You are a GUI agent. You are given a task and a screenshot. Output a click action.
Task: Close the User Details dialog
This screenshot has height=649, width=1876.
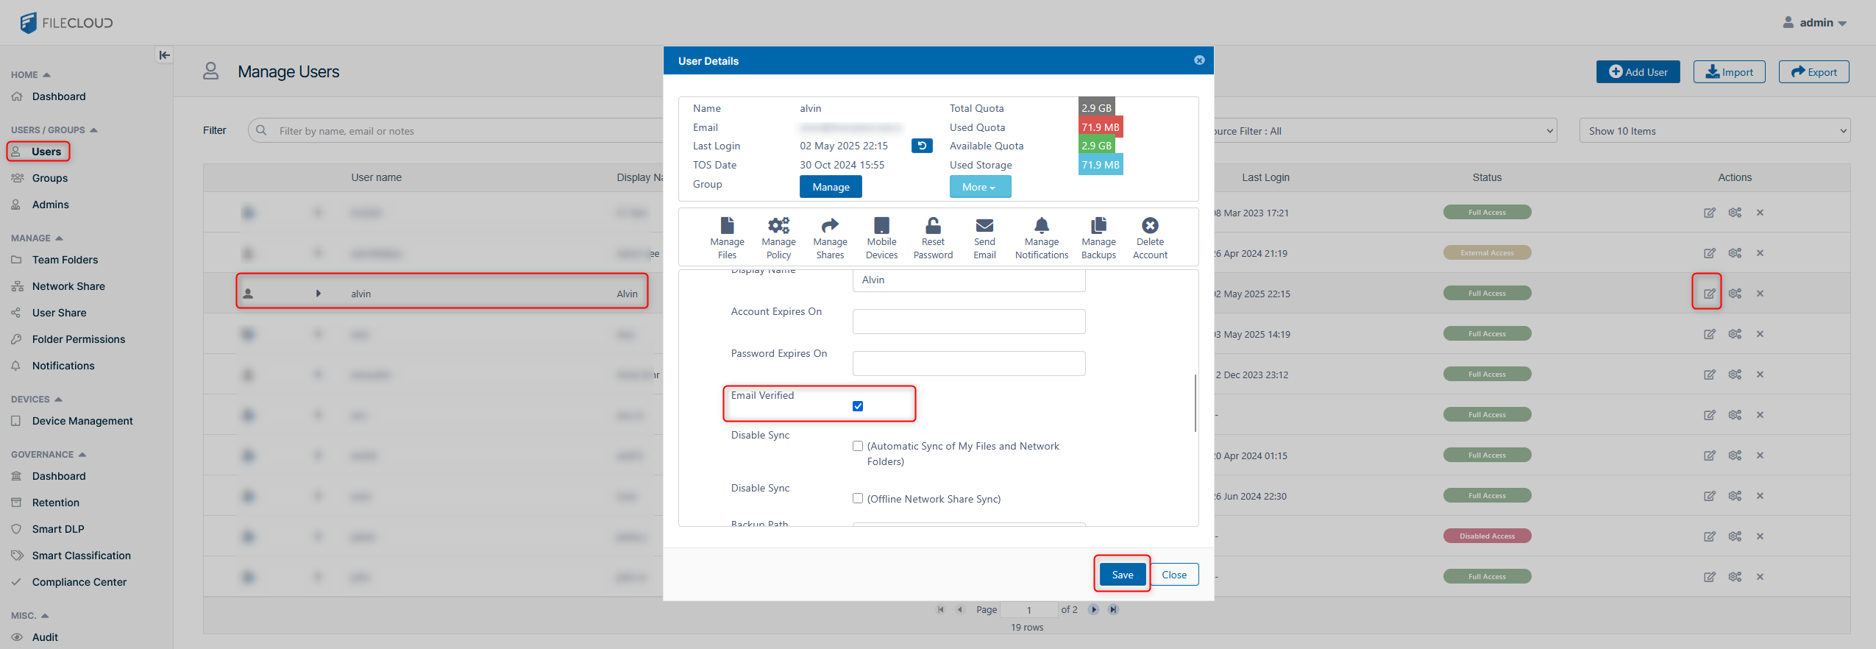(x=1199, y=60)
